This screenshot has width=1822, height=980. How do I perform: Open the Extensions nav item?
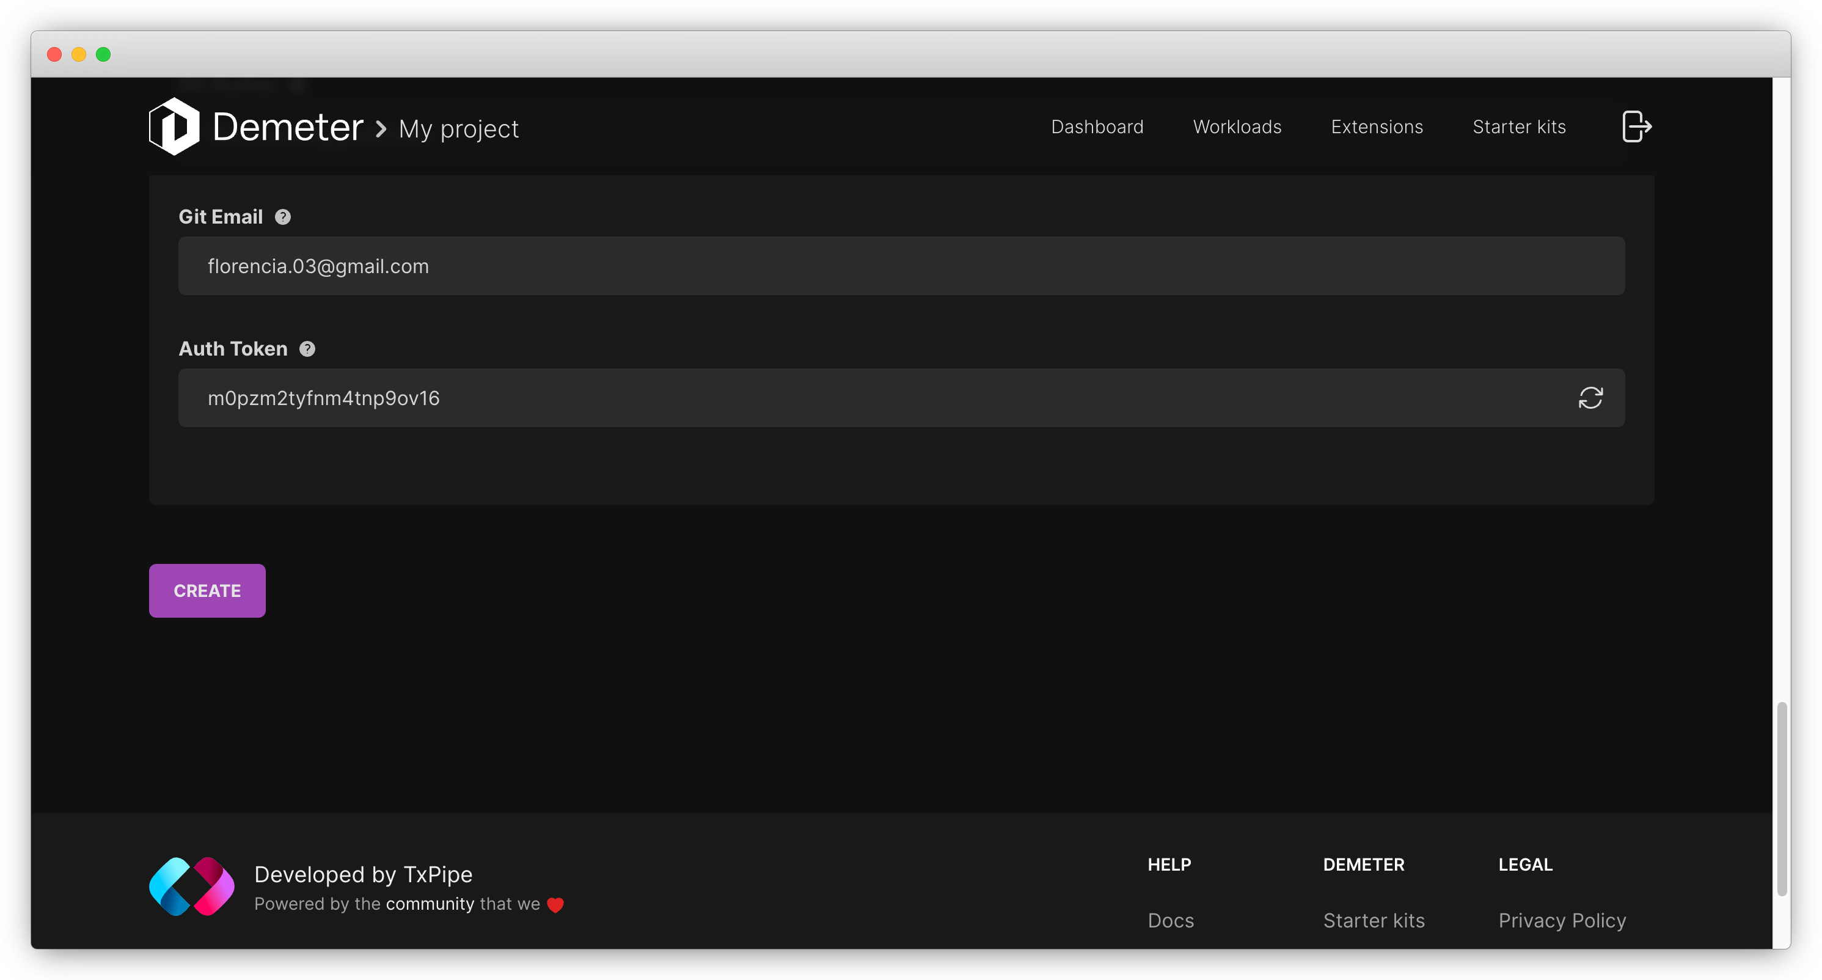coord(1377,126)
